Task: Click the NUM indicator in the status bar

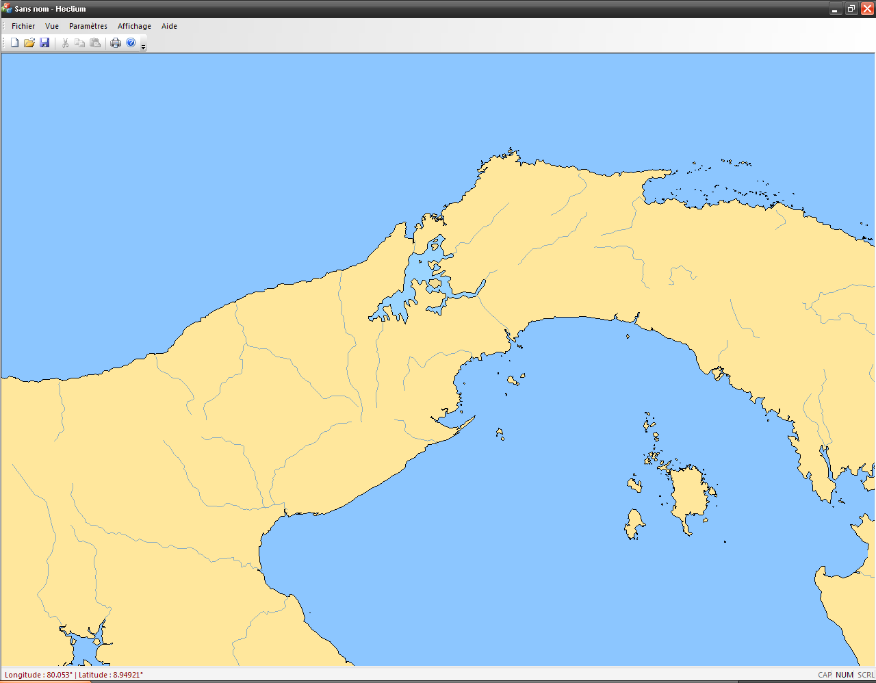Action: pyautogui.click(x=845, y=675)
